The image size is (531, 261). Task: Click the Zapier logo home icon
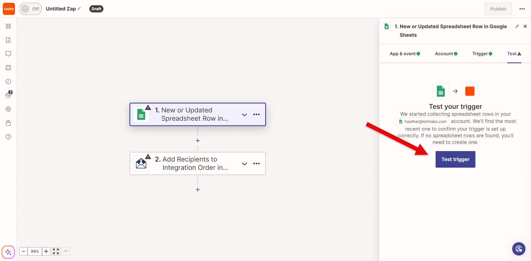[x=9, y=9]
